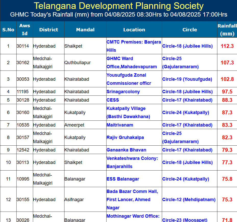Click the Circle-19 (Yousufguda) link
237x222 pixels.
point(187,79)
